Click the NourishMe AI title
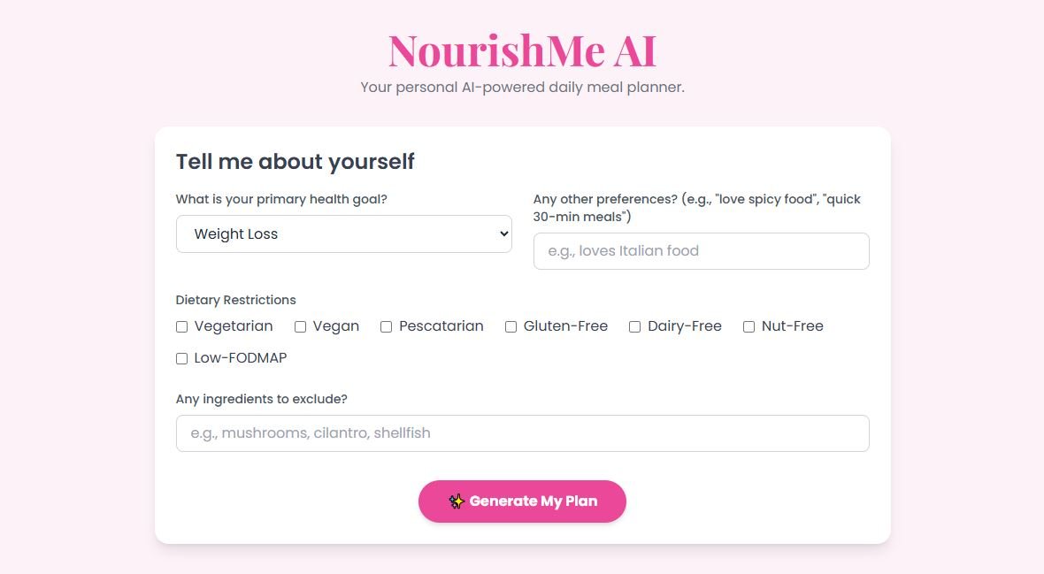 coord(521,51)
